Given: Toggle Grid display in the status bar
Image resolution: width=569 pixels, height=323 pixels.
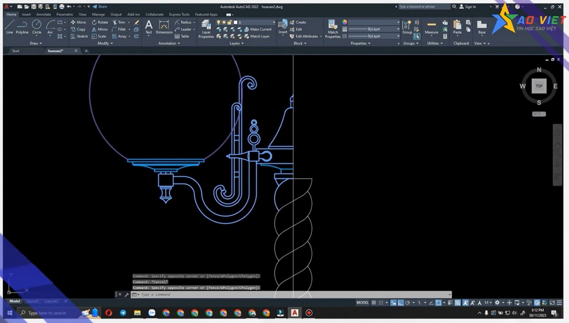Looking at the screenshot, I should click(x=374, y=302).
